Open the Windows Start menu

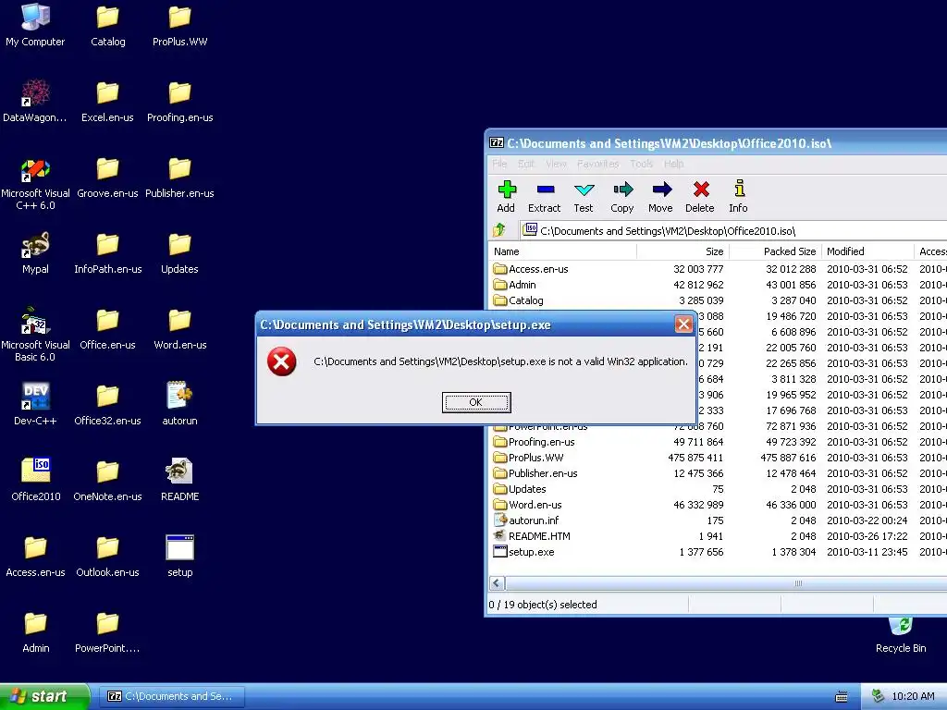(x=44, y=696)
